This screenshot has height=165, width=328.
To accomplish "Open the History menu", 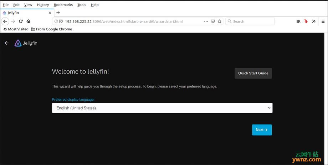I will coord(43,5).
